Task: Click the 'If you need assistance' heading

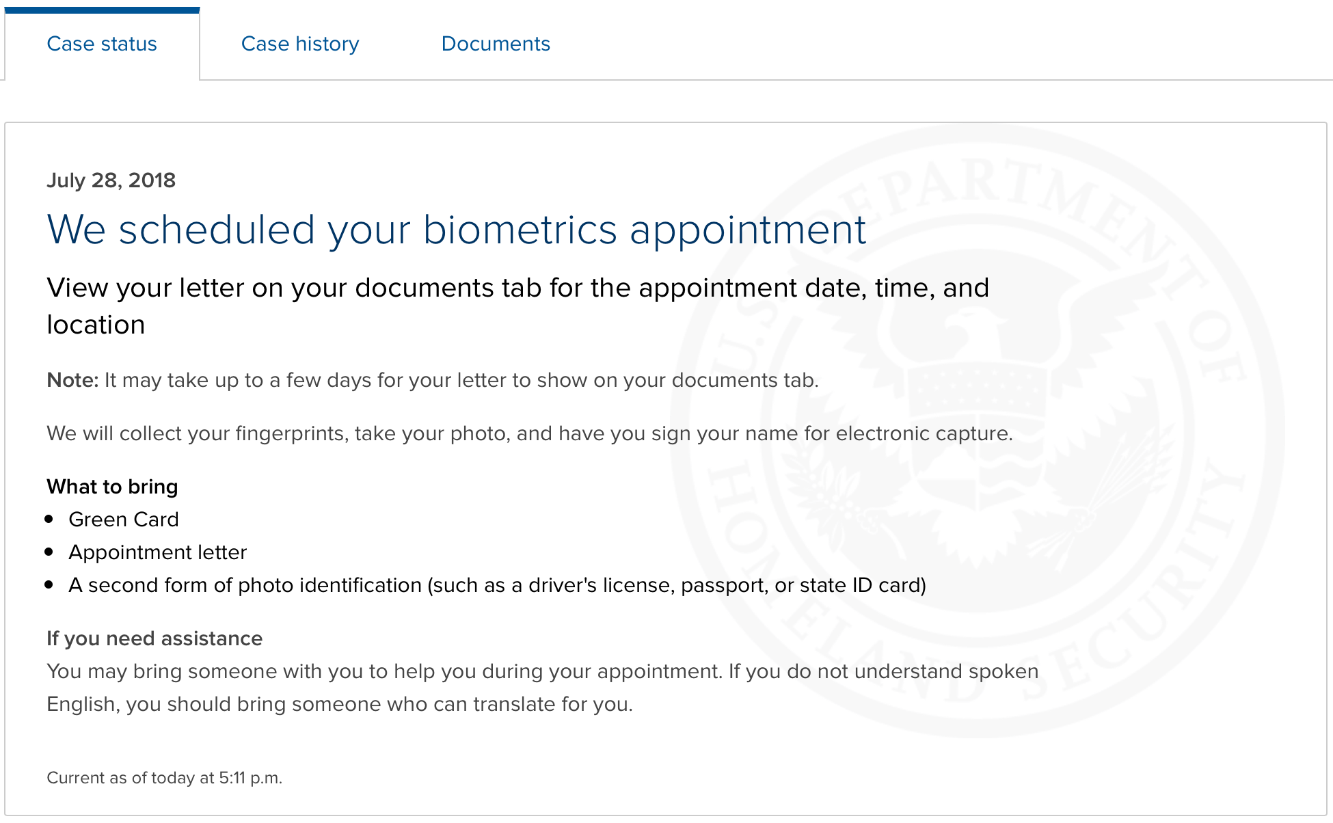Action: pyautogui.click(x=154, y=638)
